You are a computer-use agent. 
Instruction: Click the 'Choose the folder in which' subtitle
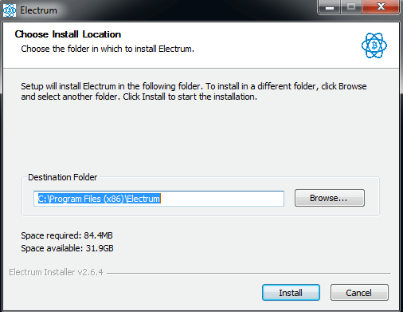tap(108, 49)
